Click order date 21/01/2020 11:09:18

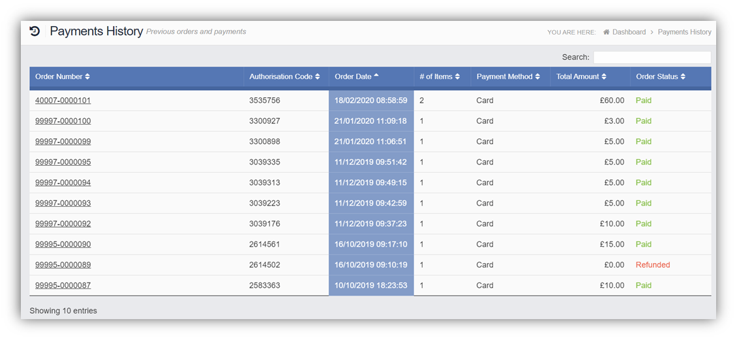(371, 121)
